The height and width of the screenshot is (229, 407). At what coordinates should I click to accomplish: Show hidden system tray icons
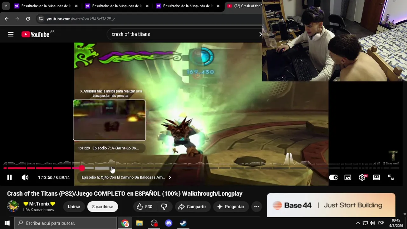click(358, 223)
